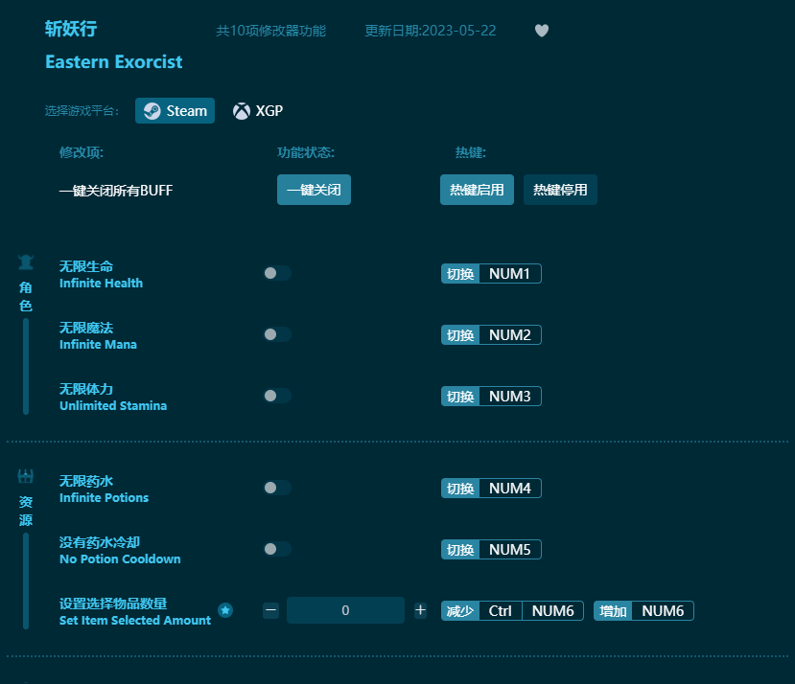The width and height of the screenshot is (795, 684).
Task: Select the Steam platform tab
Action: (x=175, y=110)
